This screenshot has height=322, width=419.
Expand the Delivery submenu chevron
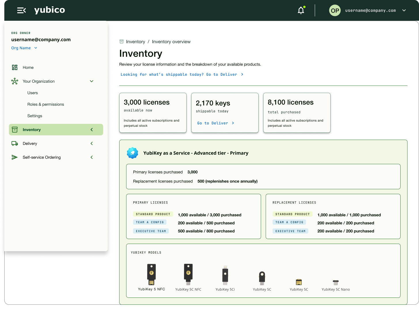coord(92,143)
